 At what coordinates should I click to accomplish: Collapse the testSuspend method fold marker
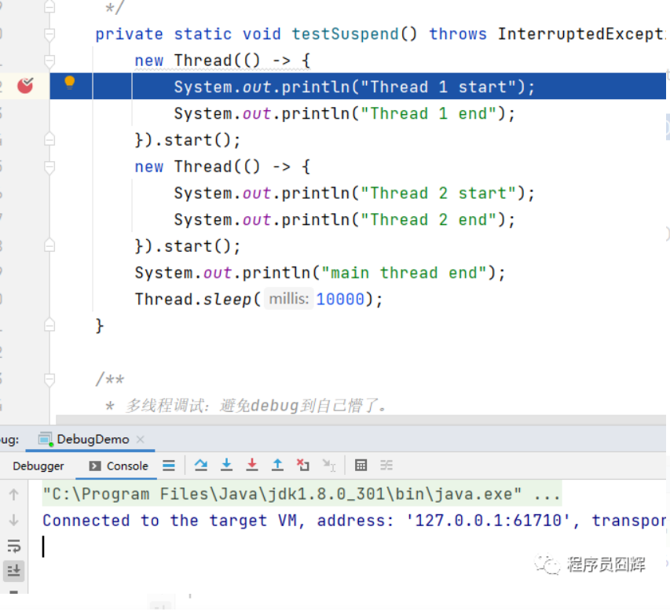49,35
